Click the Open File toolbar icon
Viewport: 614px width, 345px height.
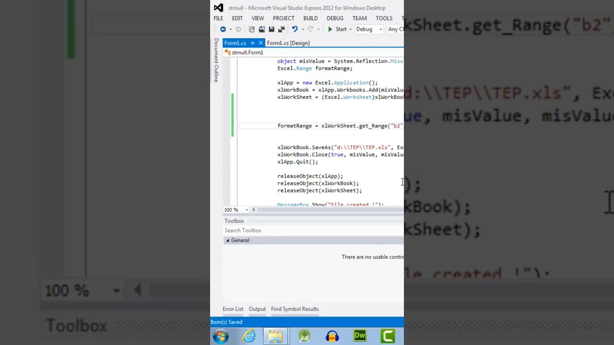[261, 29]
